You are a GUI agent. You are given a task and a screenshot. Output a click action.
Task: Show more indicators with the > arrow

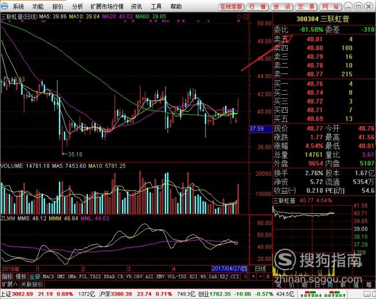(x=245, y=276)
